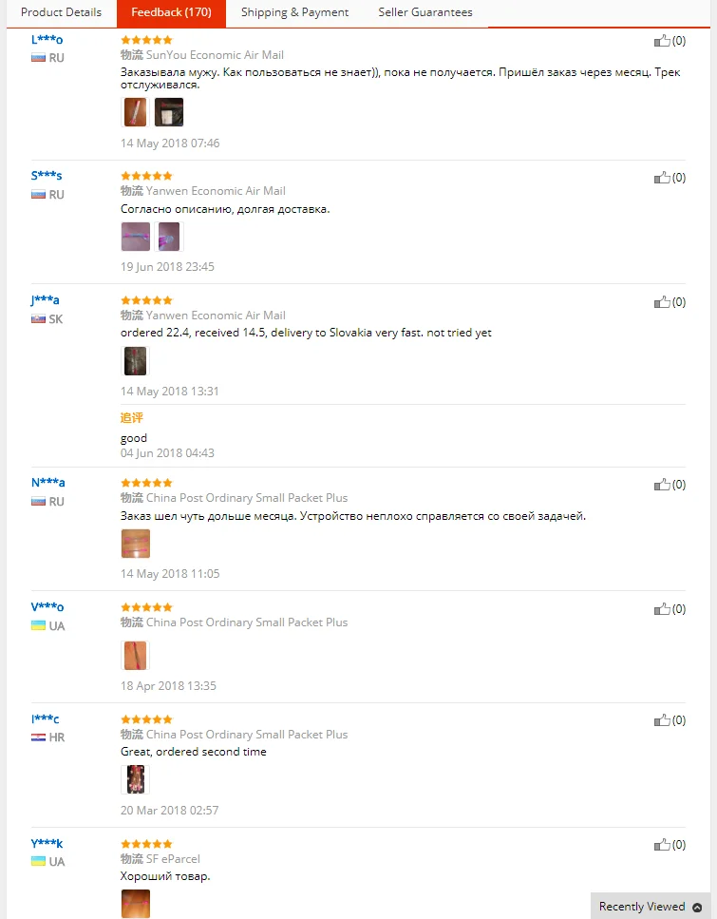Click reviewer name L***o
This screenshot has width=717, height=919.
pos(47,40)
